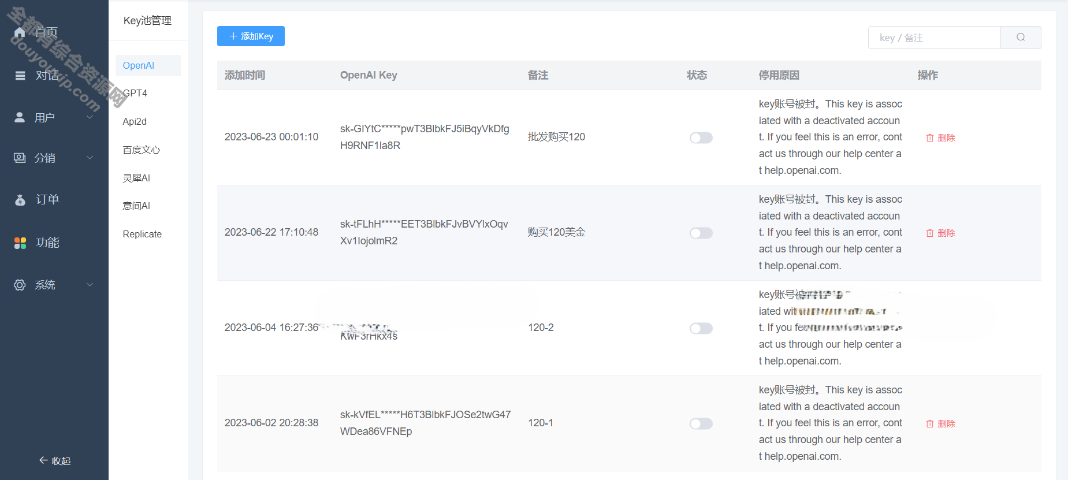Click the 分销 icon in sidebar

coord(20,158)
